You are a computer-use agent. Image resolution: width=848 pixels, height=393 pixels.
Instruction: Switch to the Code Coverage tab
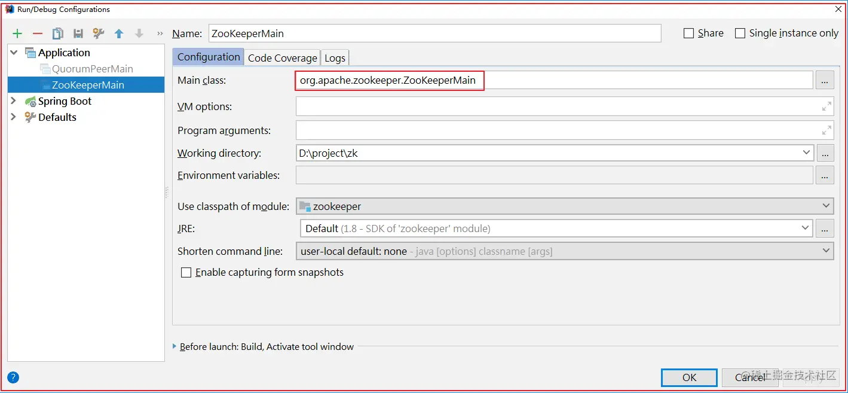tap(283, 57)
